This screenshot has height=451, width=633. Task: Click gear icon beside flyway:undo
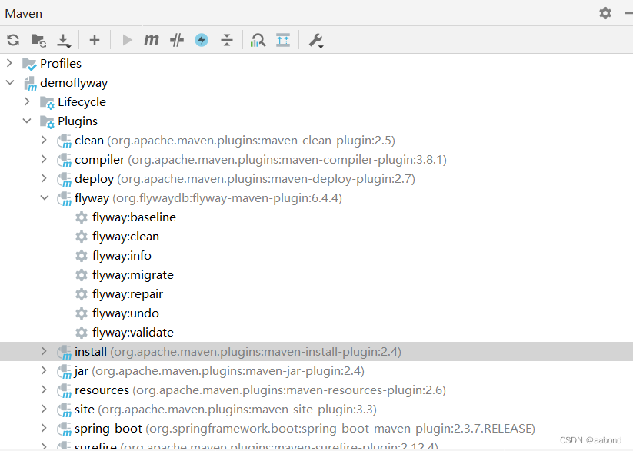[x=82, y=313]
